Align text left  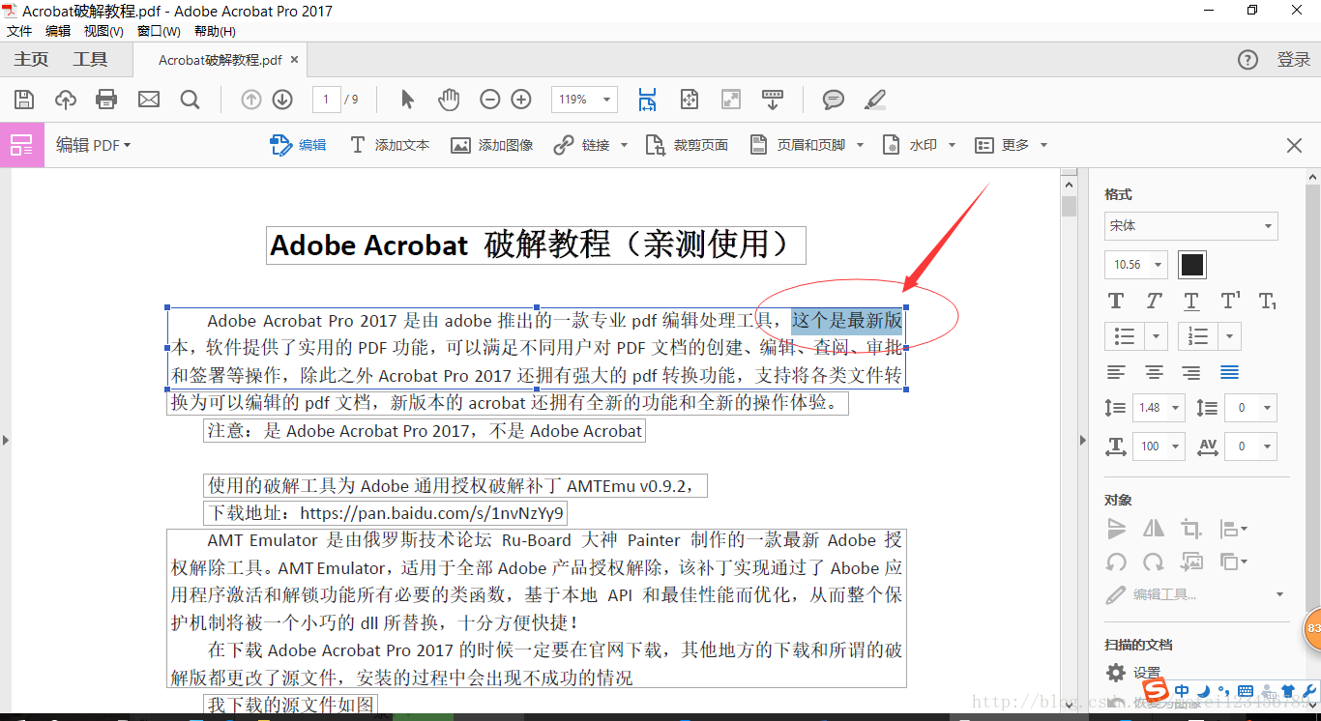tap(1116, 372)
